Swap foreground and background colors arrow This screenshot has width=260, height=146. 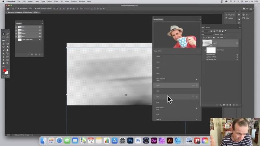click(8, 69)
